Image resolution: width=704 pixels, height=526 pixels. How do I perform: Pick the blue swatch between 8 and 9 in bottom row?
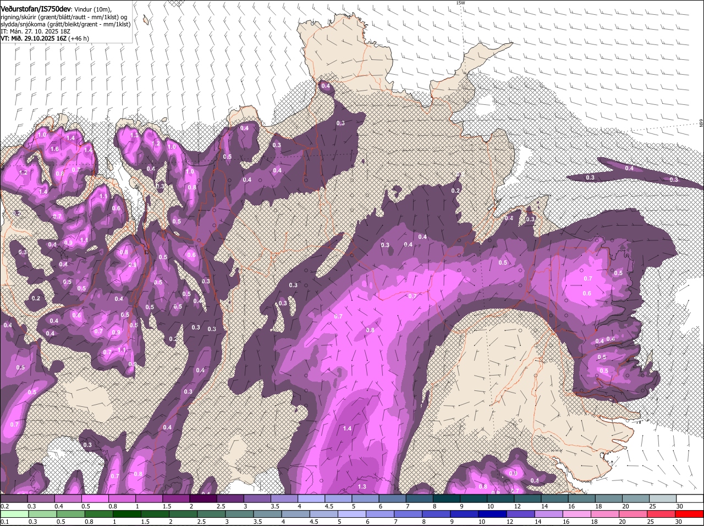pyautogui.click(x=437, y=514)
